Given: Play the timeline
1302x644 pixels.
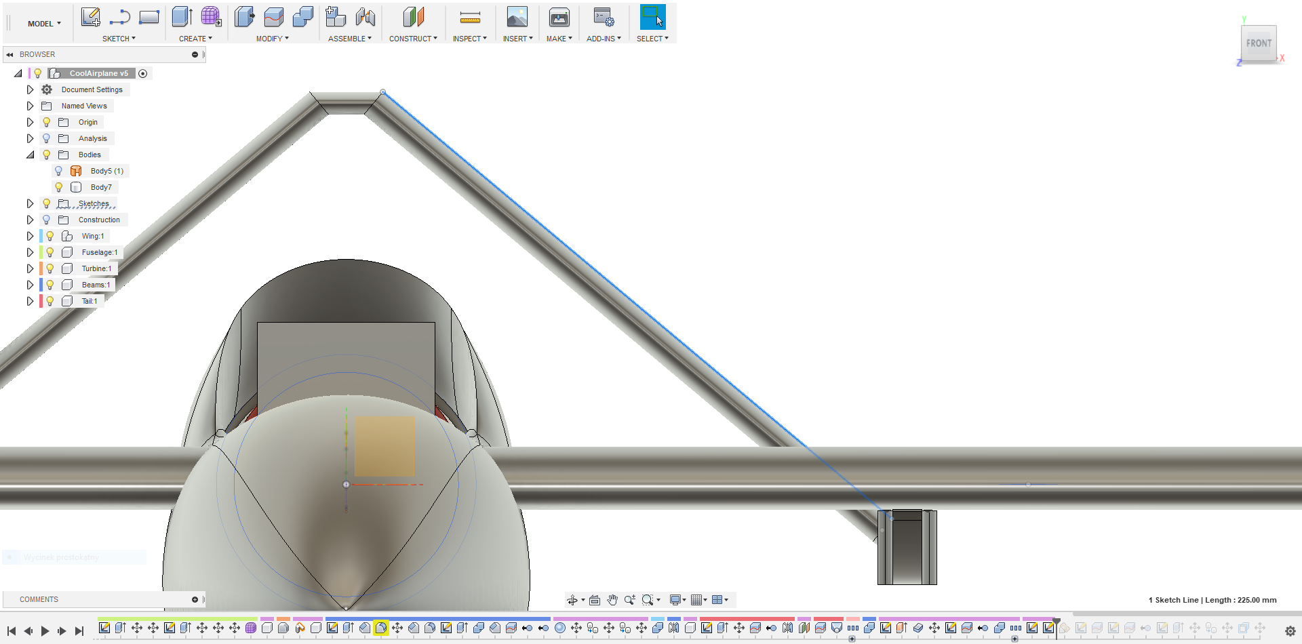Looking at the screenshot, I should [x=45, y=631].
